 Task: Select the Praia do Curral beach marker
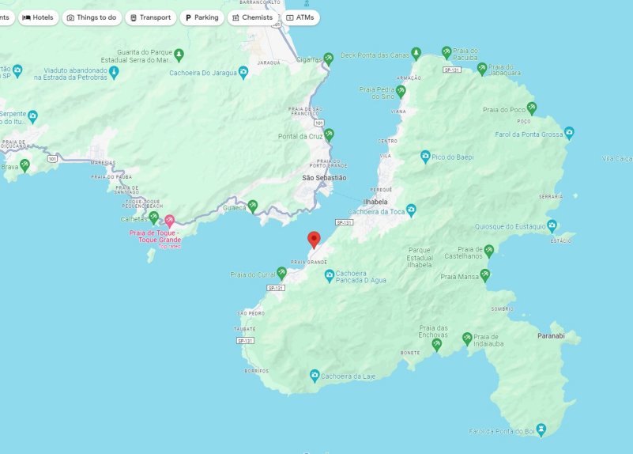[x=281, y=274]
